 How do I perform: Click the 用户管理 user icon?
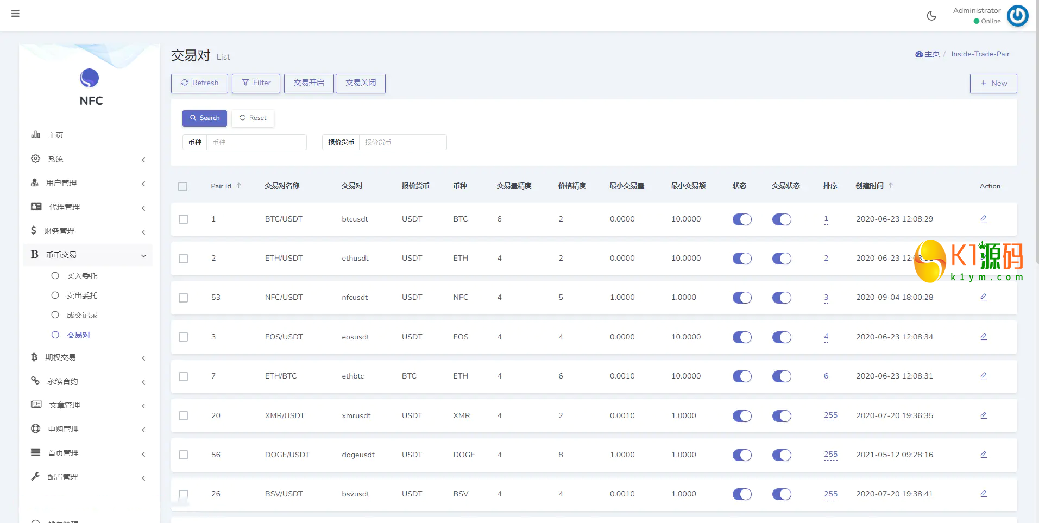35,182
